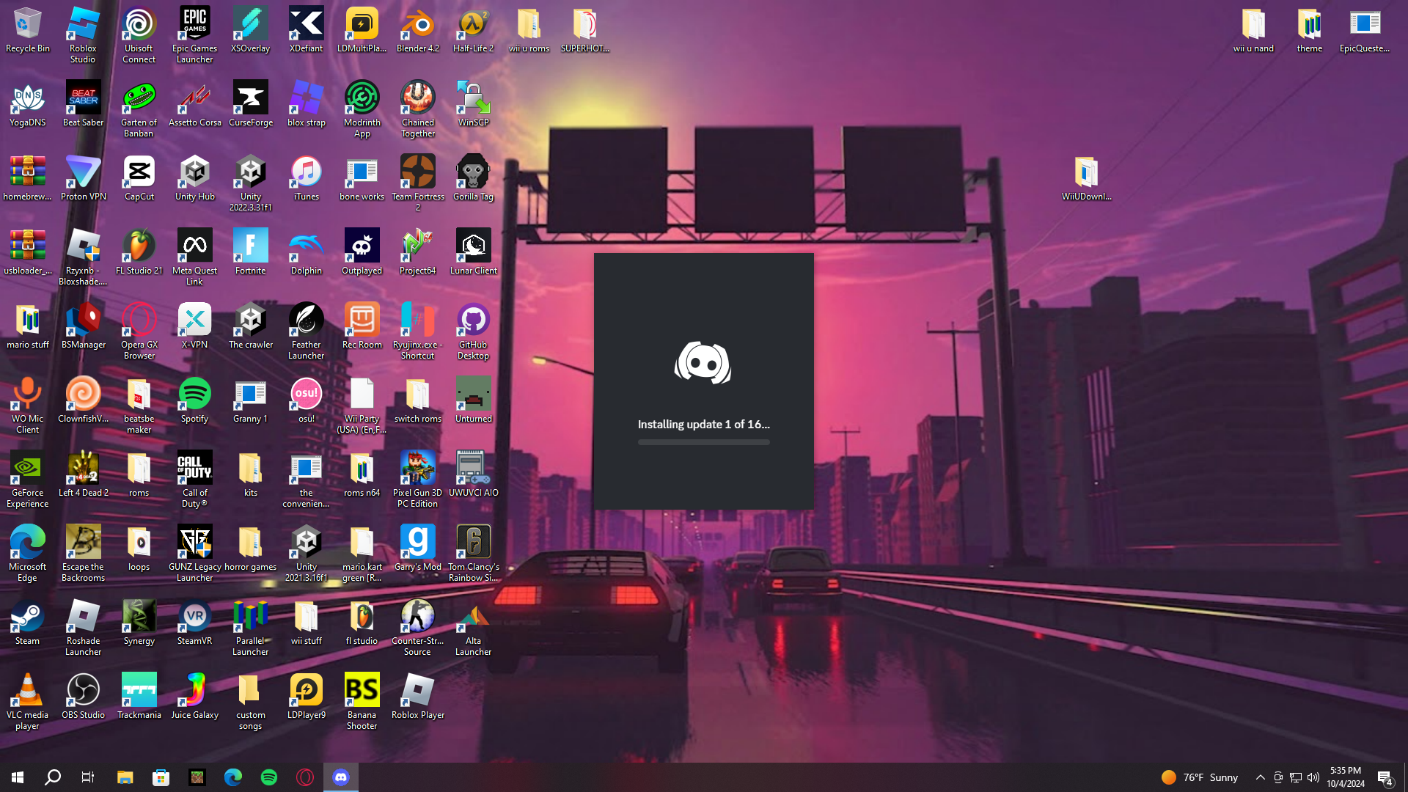This screenshot has height=792, width=1408.
Task: Select the Ubisoft Connect icon
Action: pos(139,36)
